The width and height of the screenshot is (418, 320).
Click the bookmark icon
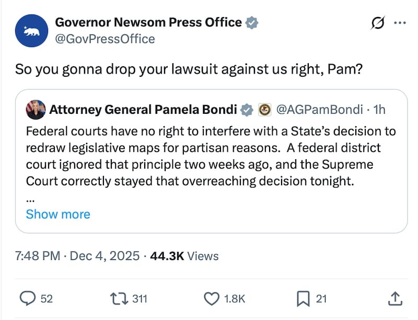pyautogui.click(x=304, y=298)
